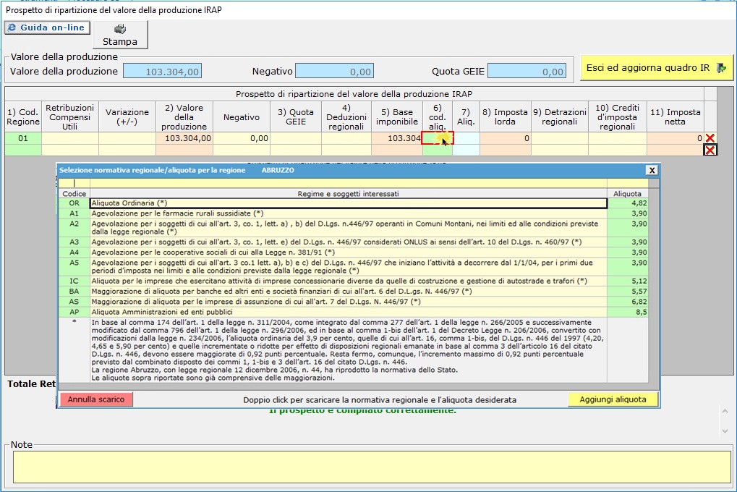
Task: Click code cell 'OR'
Action: tap(74, 203)
